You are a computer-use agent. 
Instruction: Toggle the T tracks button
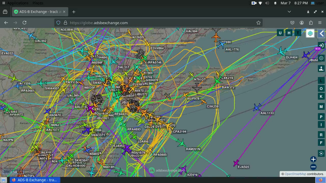[298, 33]
